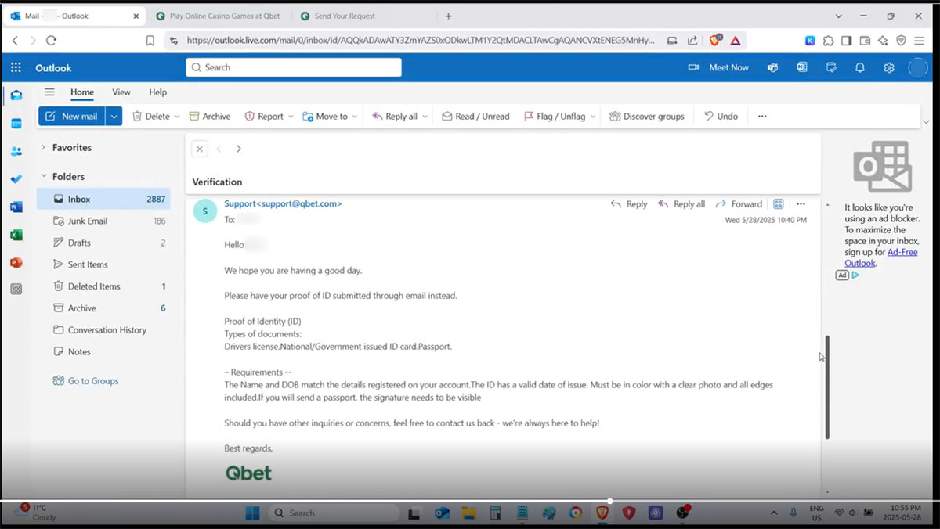The width and height of the screenshot is (940, 529).
Task: Open the Calendar module icon
Action: pos(16,124)
